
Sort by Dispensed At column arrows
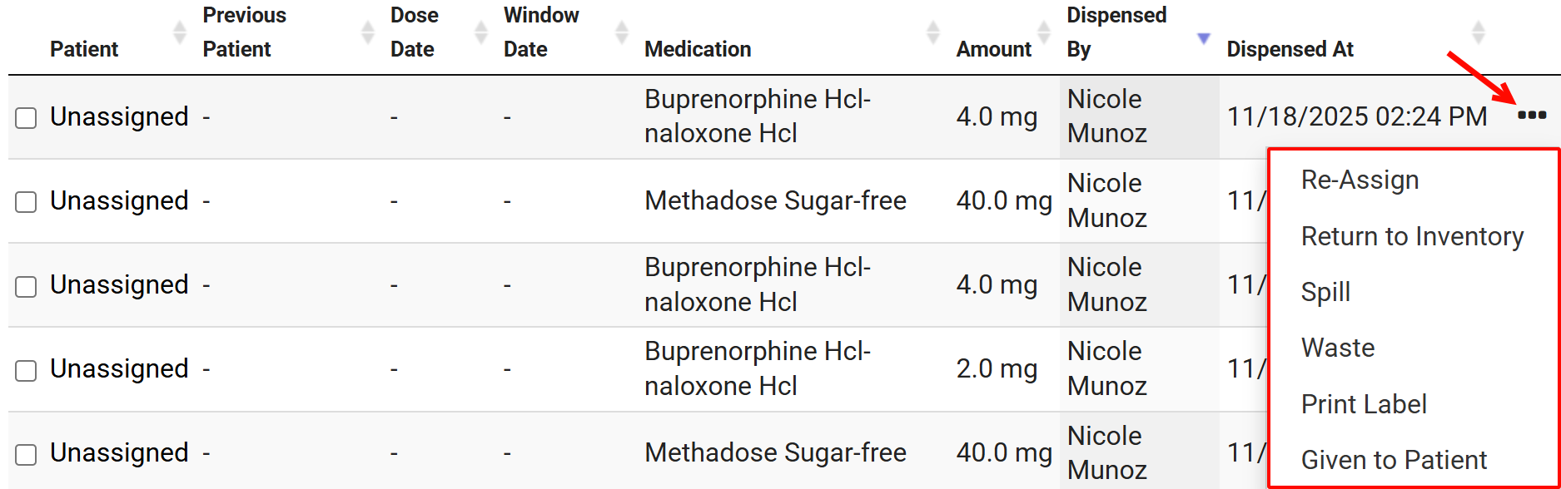[x=1479, y=32]
